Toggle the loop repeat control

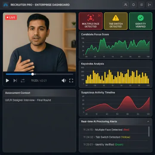pos(23,81)
